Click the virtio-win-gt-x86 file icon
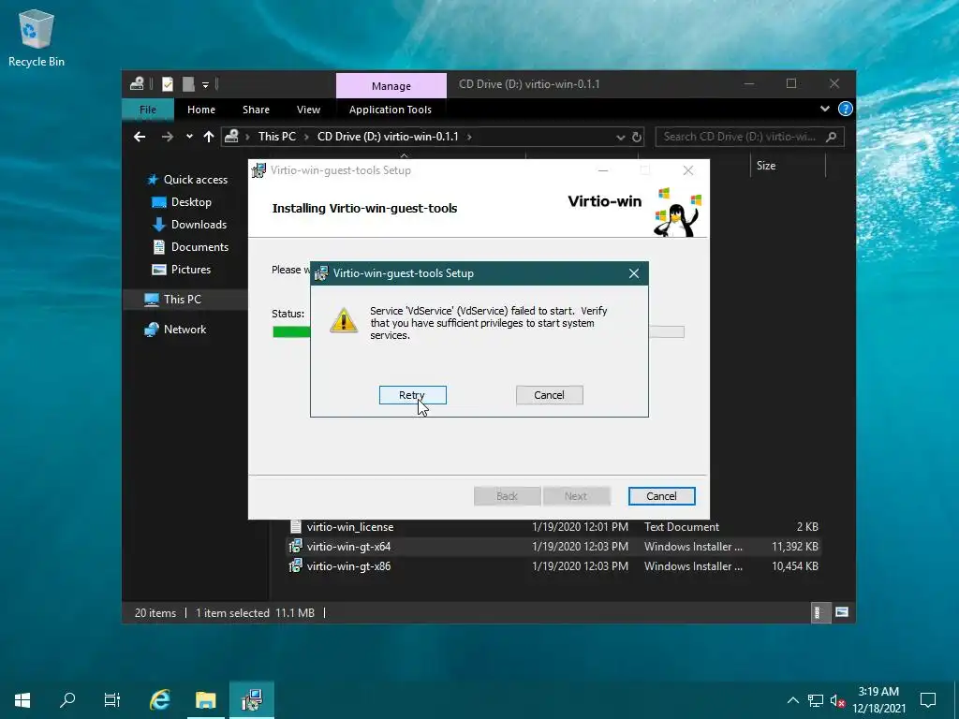 [x=295, y=565]
